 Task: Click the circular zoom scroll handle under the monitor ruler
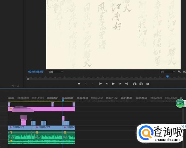pos(28,79)
